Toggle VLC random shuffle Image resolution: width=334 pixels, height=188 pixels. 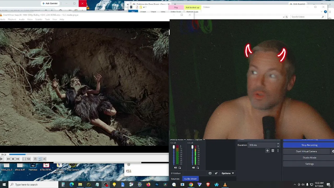click(44, 159)
